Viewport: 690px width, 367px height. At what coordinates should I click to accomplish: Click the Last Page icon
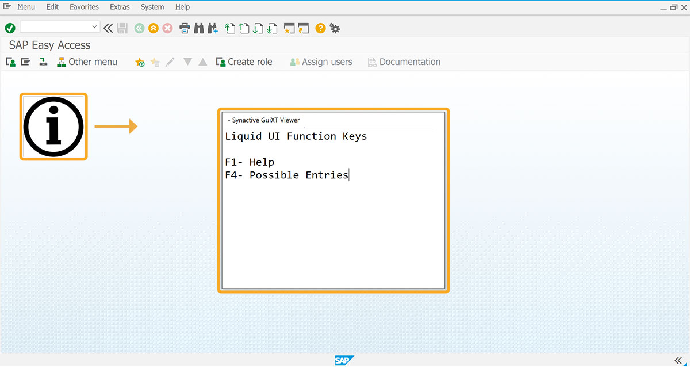point(272,28)
